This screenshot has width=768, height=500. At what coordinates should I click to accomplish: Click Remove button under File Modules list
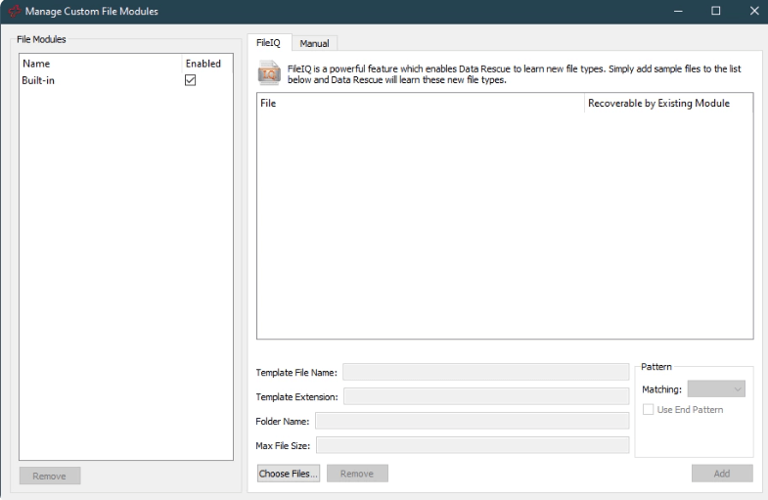tap(50, 476)
